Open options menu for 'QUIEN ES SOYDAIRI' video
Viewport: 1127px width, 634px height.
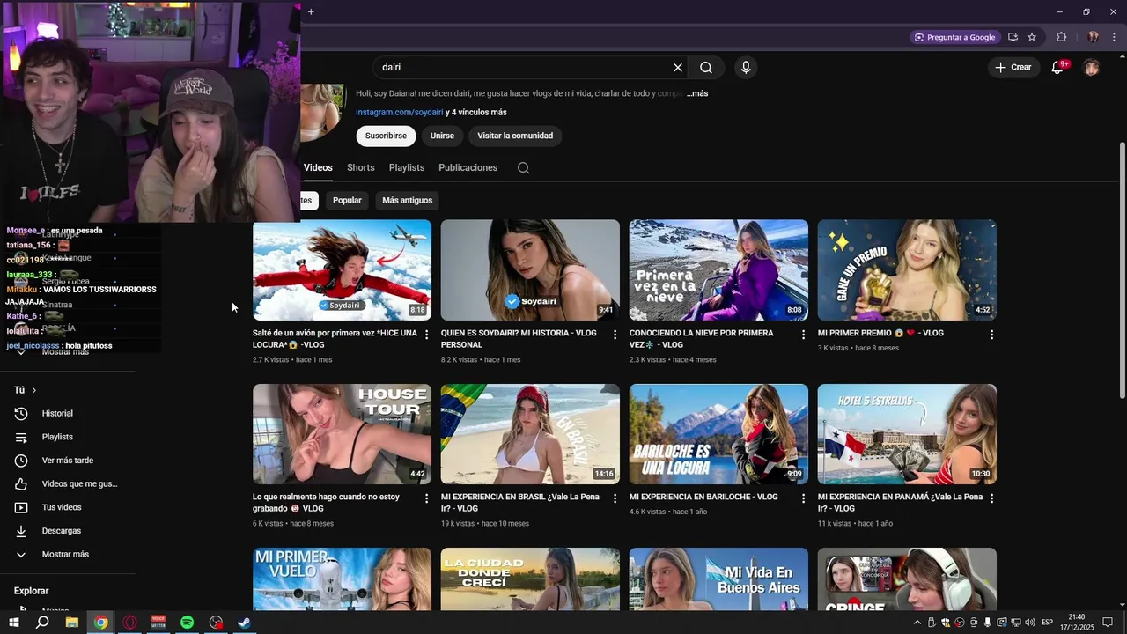[615, 335]
